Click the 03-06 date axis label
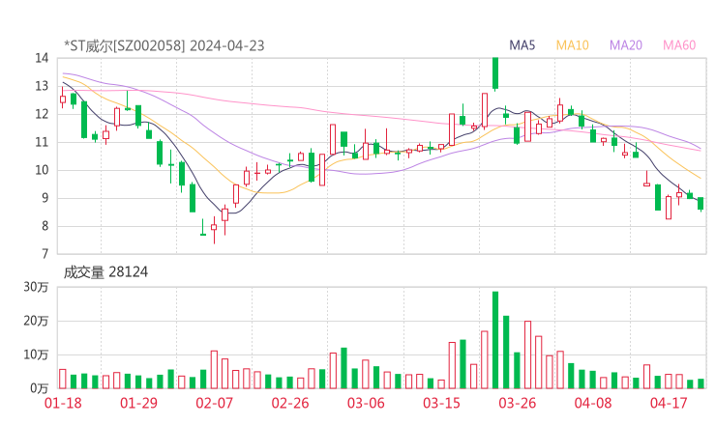Screen dimensions: 716x425 [366, 403]
